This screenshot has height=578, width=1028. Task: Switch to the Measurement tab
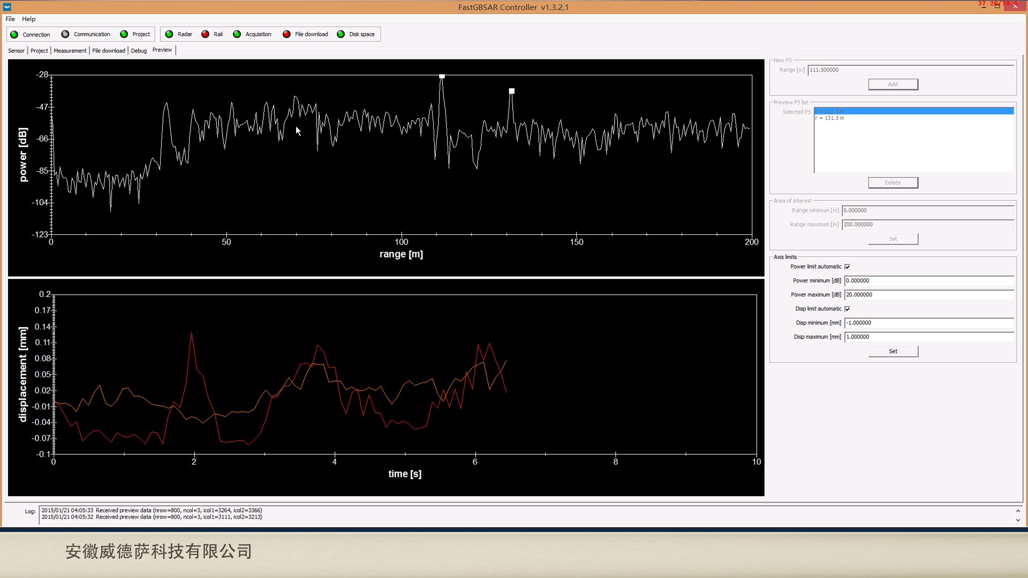point(70,51)
